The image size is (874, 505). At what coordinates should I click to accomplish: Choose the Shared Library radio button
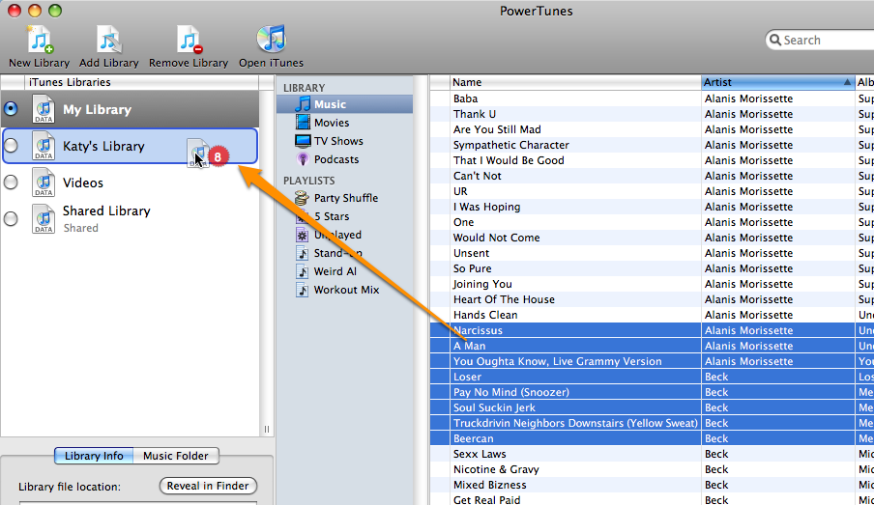pyautogui.click(x=12, y=218)
